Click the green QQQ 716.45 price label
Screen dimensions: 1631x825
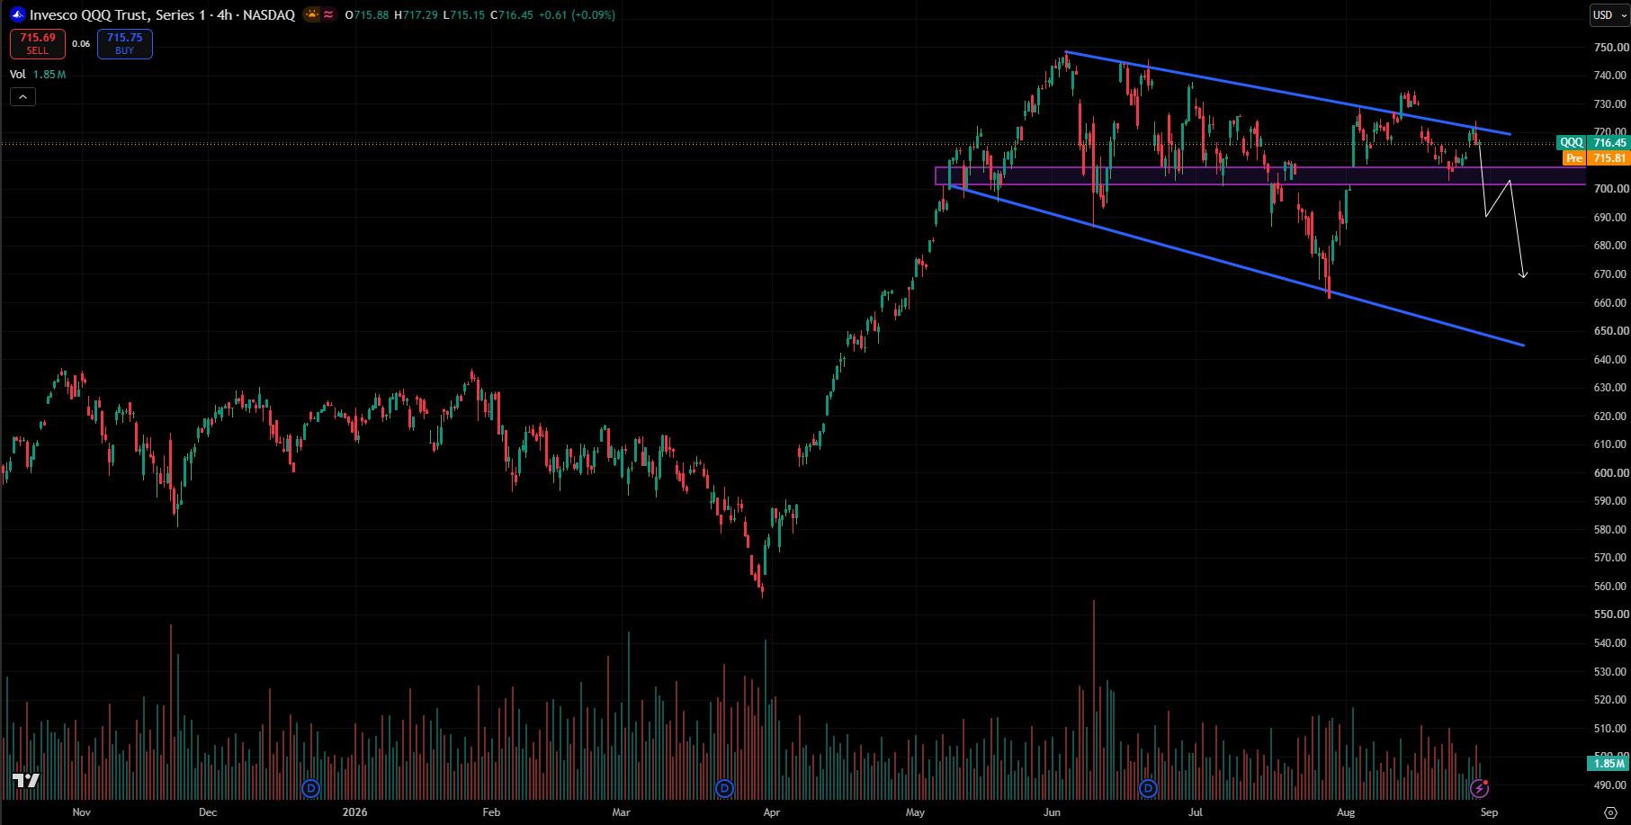(1593, 143)
